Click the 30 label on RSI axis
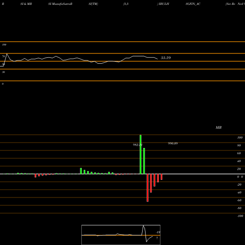This screenshot has width=245, height=245. point(3,72)
